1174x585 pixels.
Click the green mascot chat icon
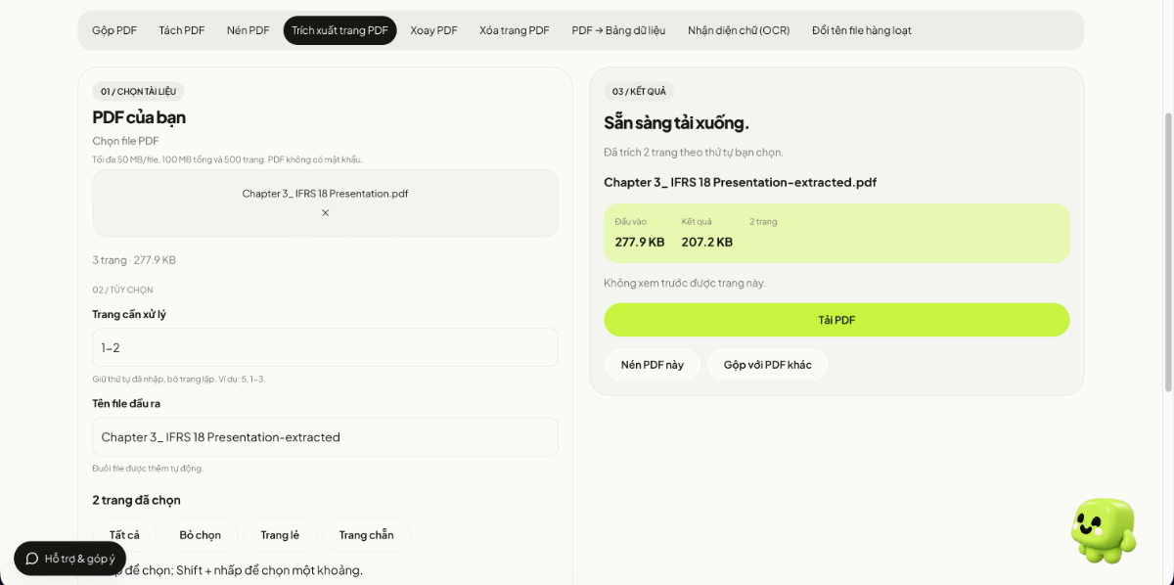(1104, 530)
